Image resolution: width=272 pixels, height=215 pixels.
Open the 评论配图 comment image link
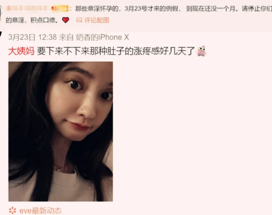click(97, 20)
